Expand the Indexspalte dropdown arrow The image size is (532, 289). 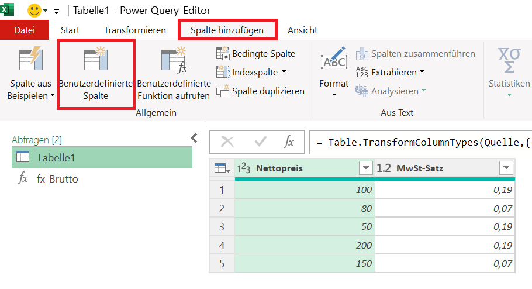(284, 72)
